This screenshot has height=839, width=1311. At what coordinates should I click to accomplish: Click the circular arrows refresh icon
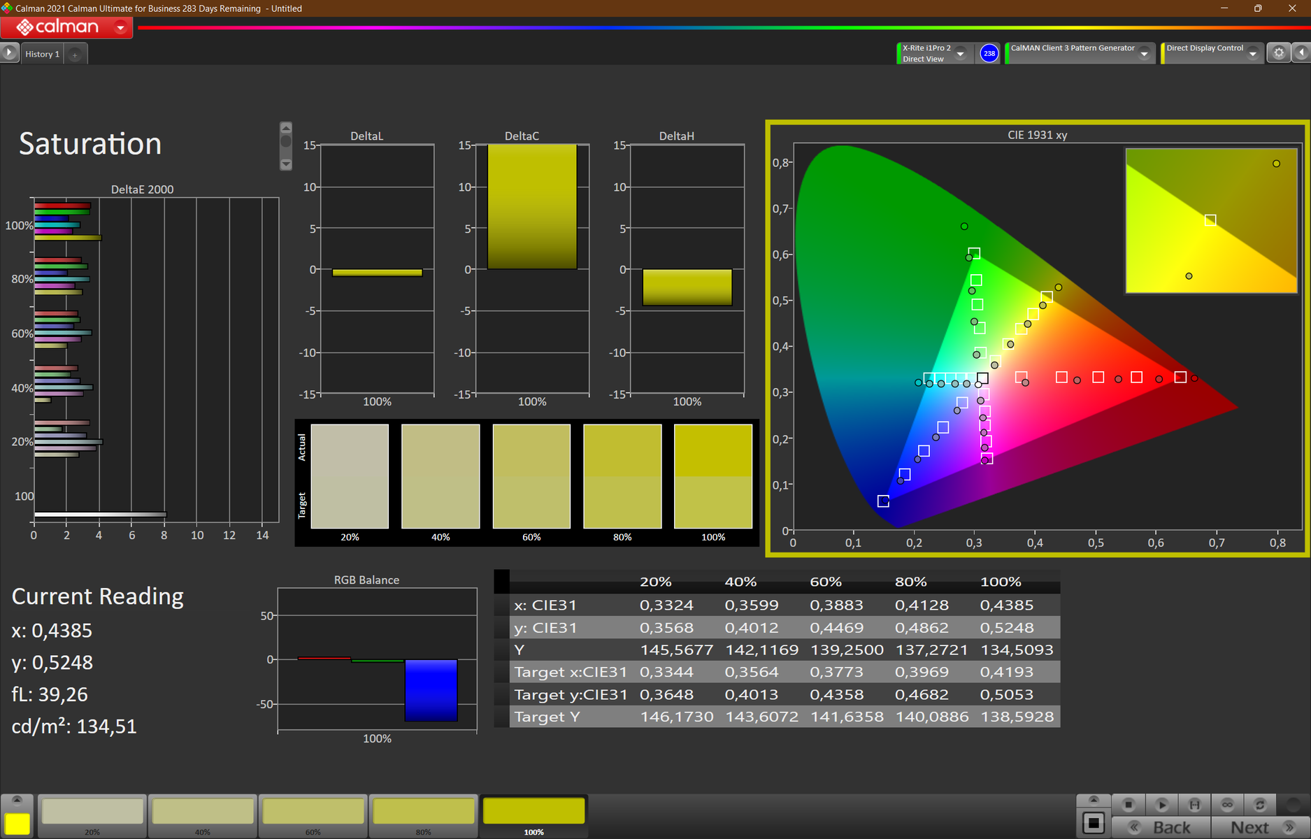coord(1260,805)
